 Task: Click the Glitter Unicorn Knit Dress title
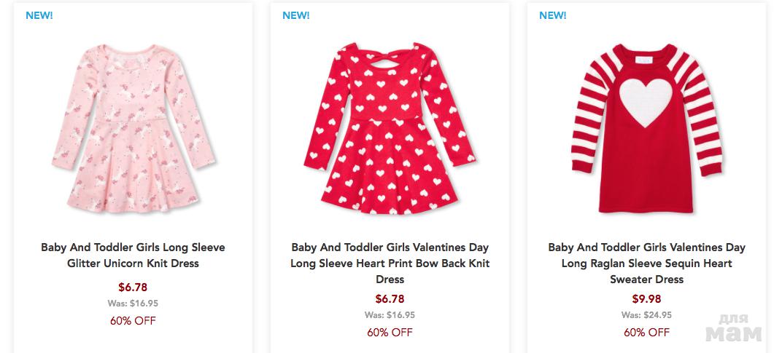pyautogui.click(x=133, y=255)
